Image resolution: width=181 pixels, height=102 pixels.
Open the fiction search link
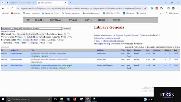pyautogui.click(x=177, y=47)
